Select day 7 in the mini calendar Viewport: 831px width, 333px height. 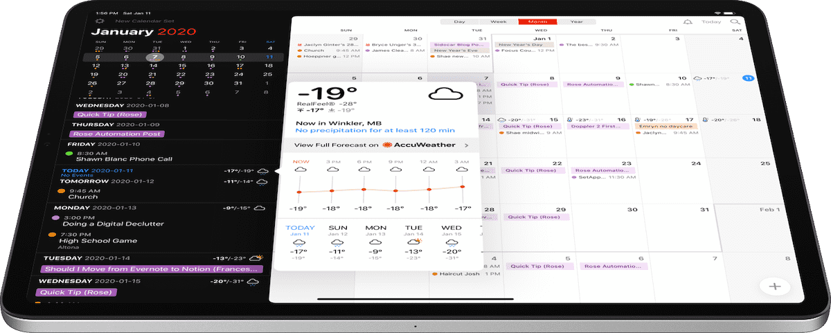tap(156, 57)
